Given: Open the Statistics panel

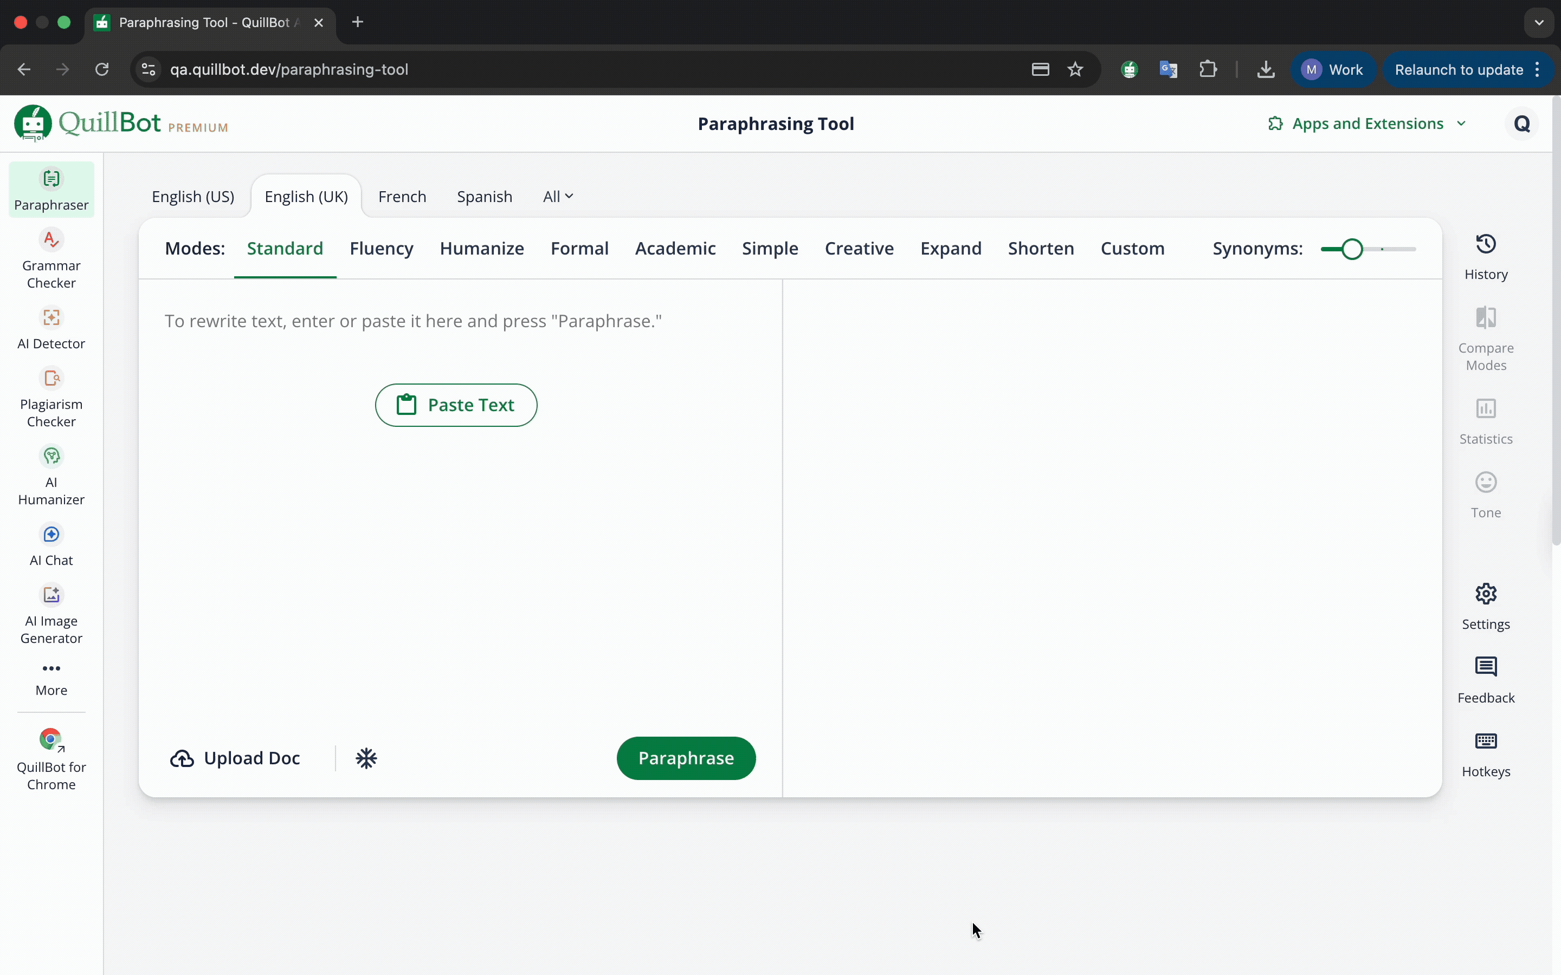Looking at the screenshot, I should 1486,420.
